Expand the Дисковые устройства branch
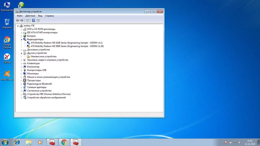Image resolution: width=260 pixels, height=146 pixels. [x=21, y=50]
